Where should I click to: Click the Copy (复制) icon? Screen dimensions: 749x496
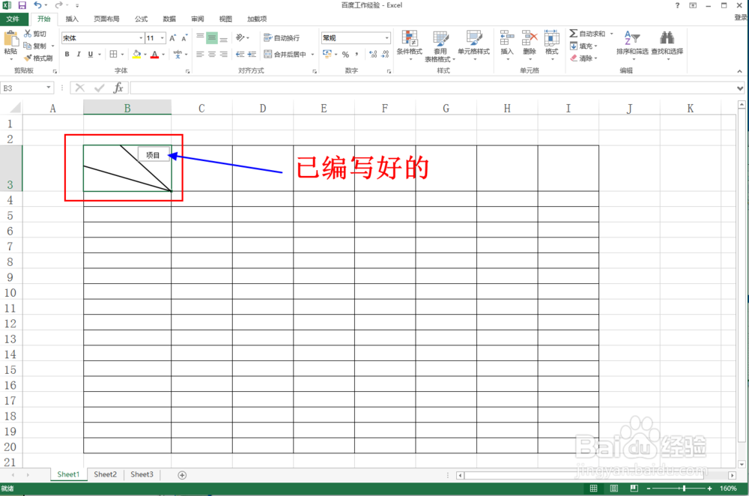click(x=27, y=46)
